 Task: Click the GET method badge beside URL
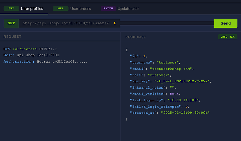[11, 23]
